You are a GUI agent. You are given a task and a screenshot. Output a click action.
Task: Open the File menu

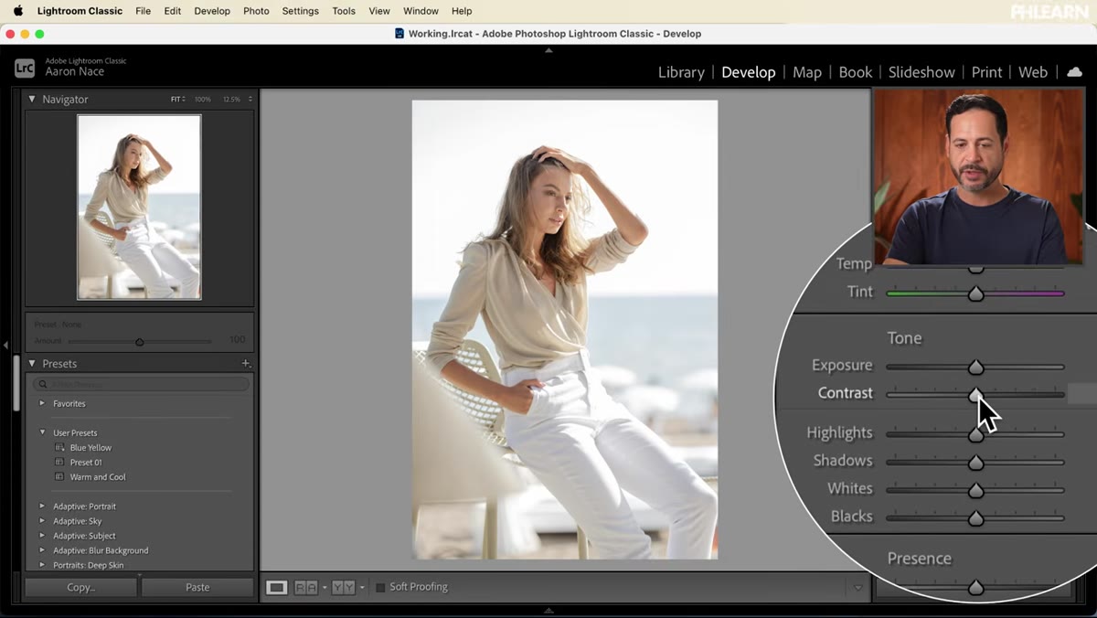(x=143, y=11)
